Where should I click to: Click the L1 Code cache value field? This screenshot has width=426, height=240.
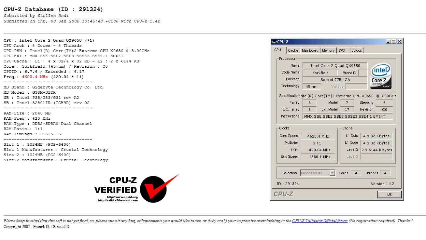(x=376, y=143)
